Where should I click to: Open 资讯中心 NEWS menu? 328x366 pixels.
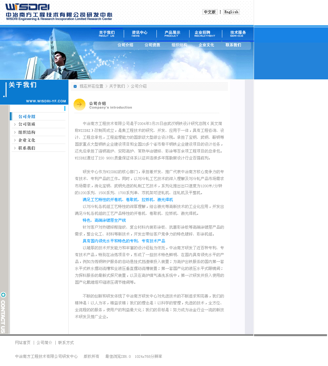point(139,33)
